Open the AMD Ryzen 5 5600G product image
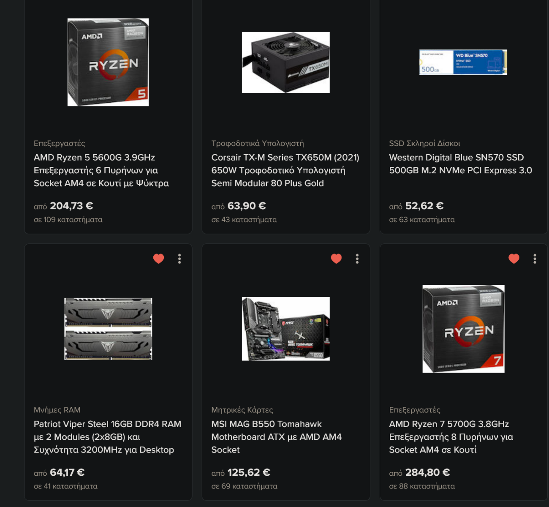 pos(108,62)
